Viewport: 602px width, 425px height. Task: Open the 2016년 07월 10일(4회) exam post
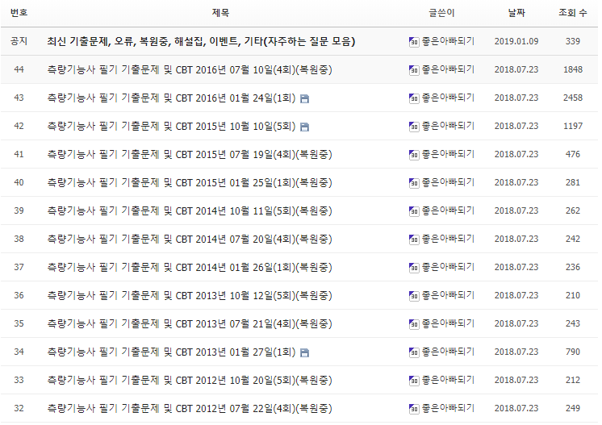(x=189, y=70)
